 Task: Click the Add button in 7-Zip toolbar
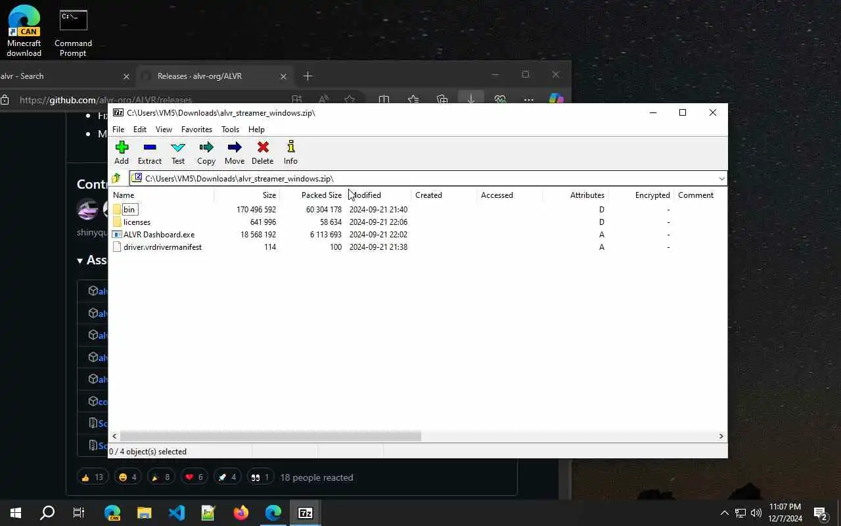pos(122,153)
